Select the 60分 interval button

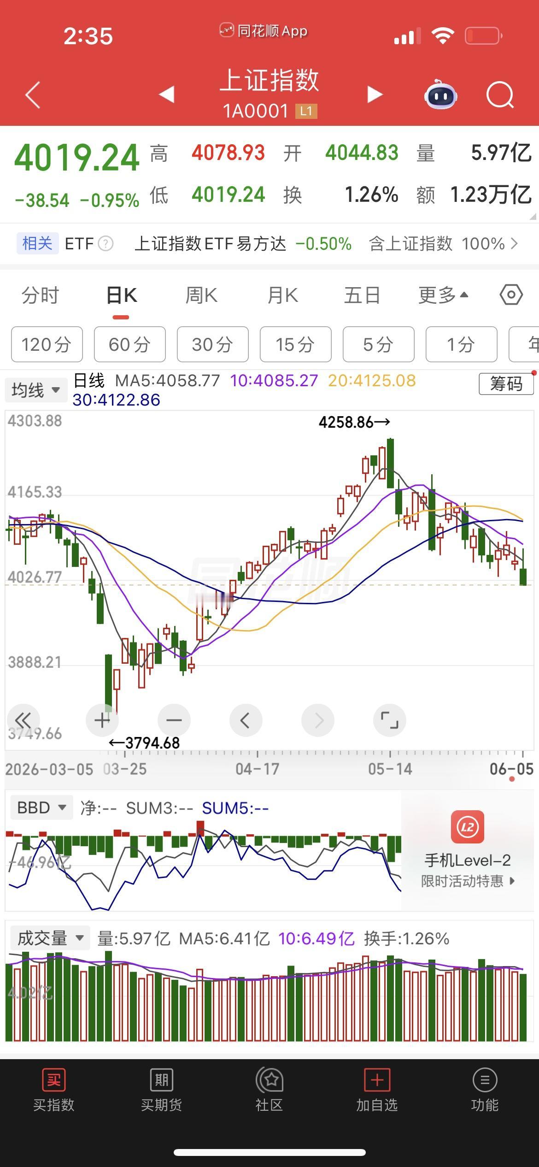pyautogui.click(x=130, y=344)
